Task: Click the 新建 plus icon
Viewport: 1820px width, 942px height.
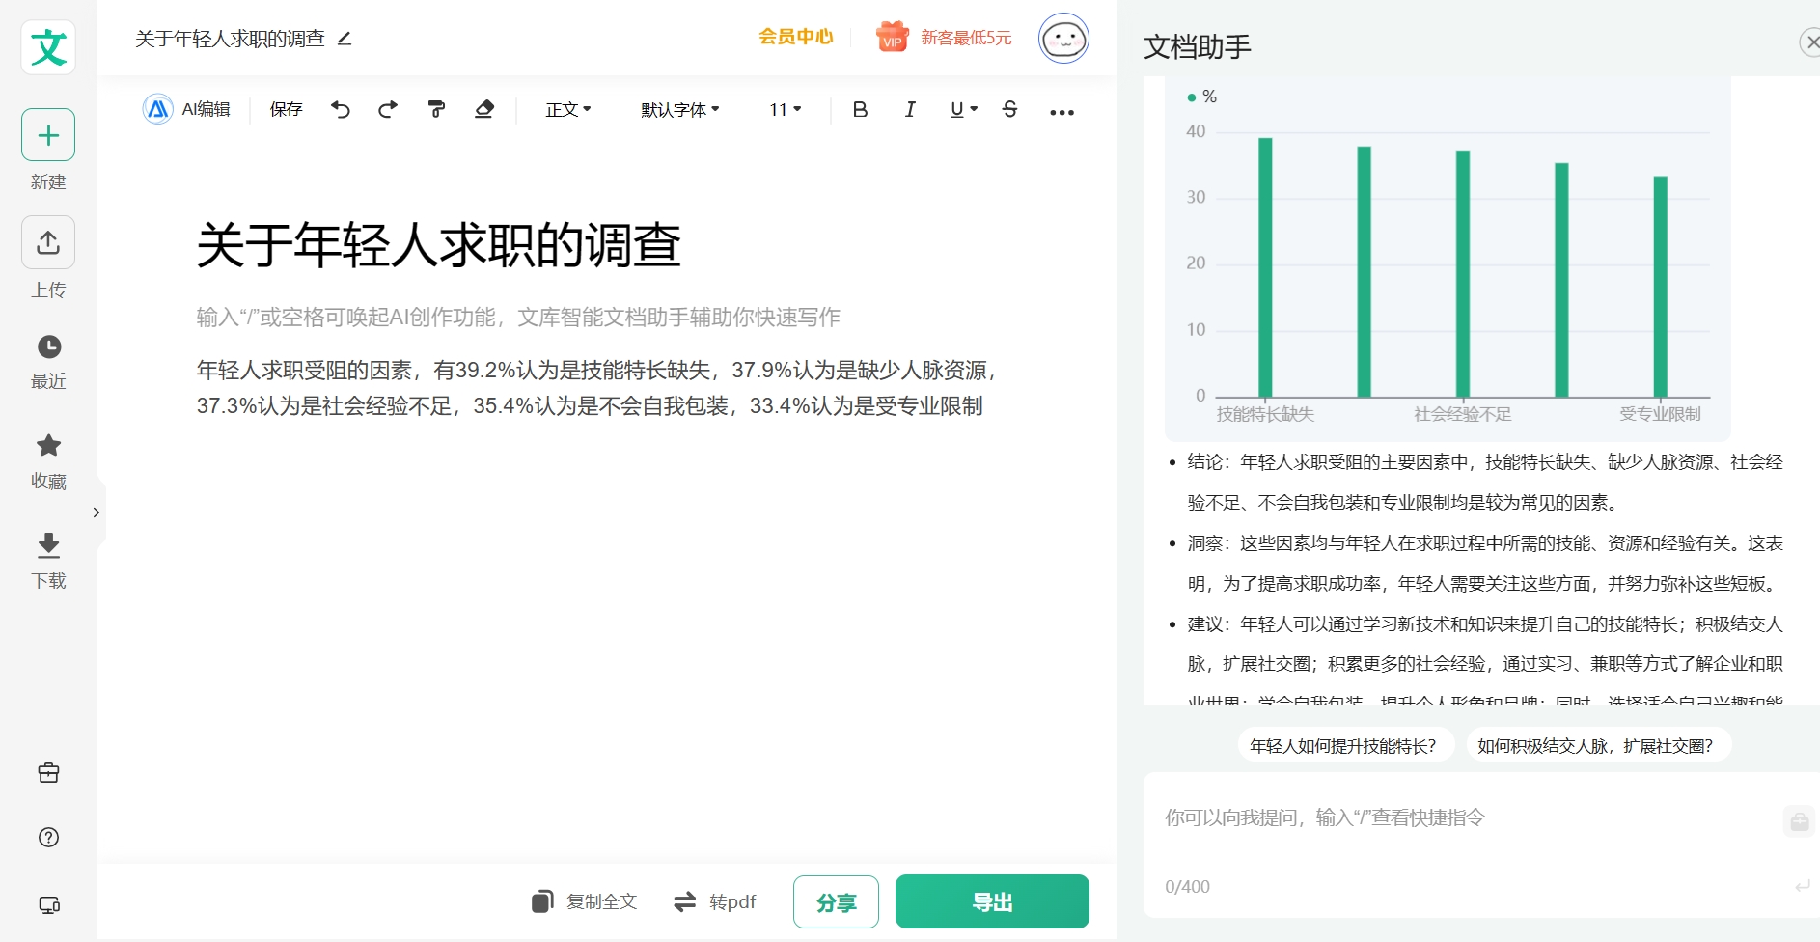Action: tap(48, 135)
